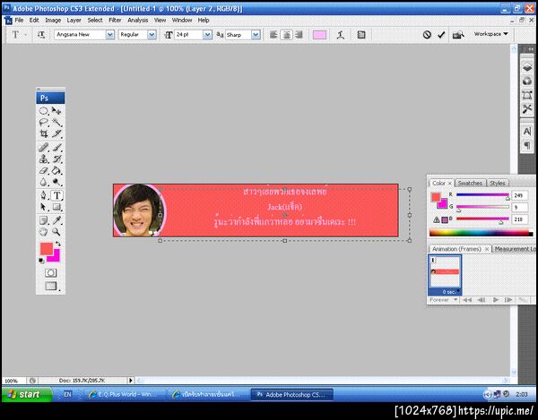Toggle Quick Mask mode

[51, 273]
